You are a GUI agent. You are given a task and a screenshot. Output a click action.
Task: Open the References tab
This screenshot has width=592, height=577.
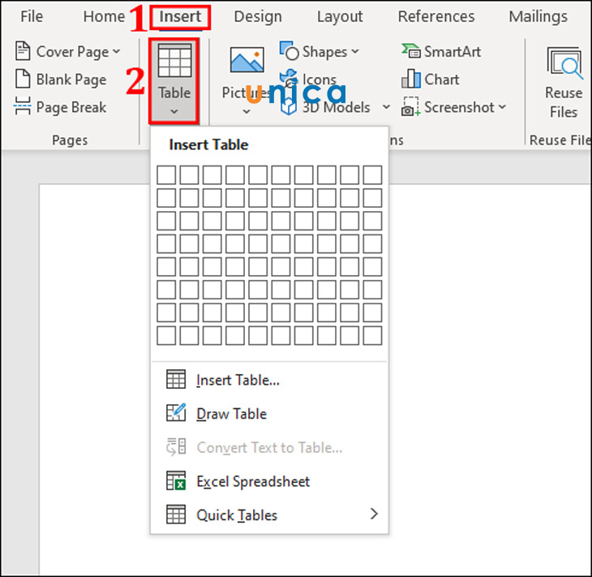tap(436, 16)
